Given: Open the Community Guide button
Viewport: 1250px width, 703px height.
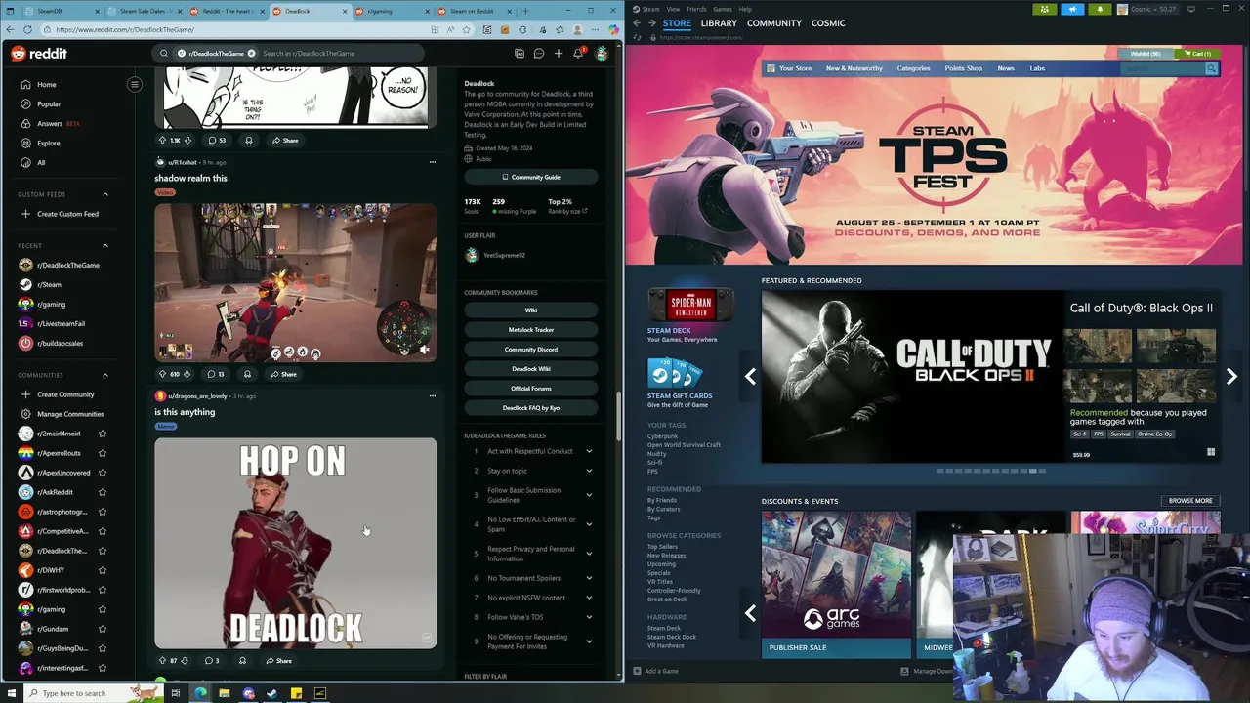Looking at the screenshot, I should (x=531, y=177).
